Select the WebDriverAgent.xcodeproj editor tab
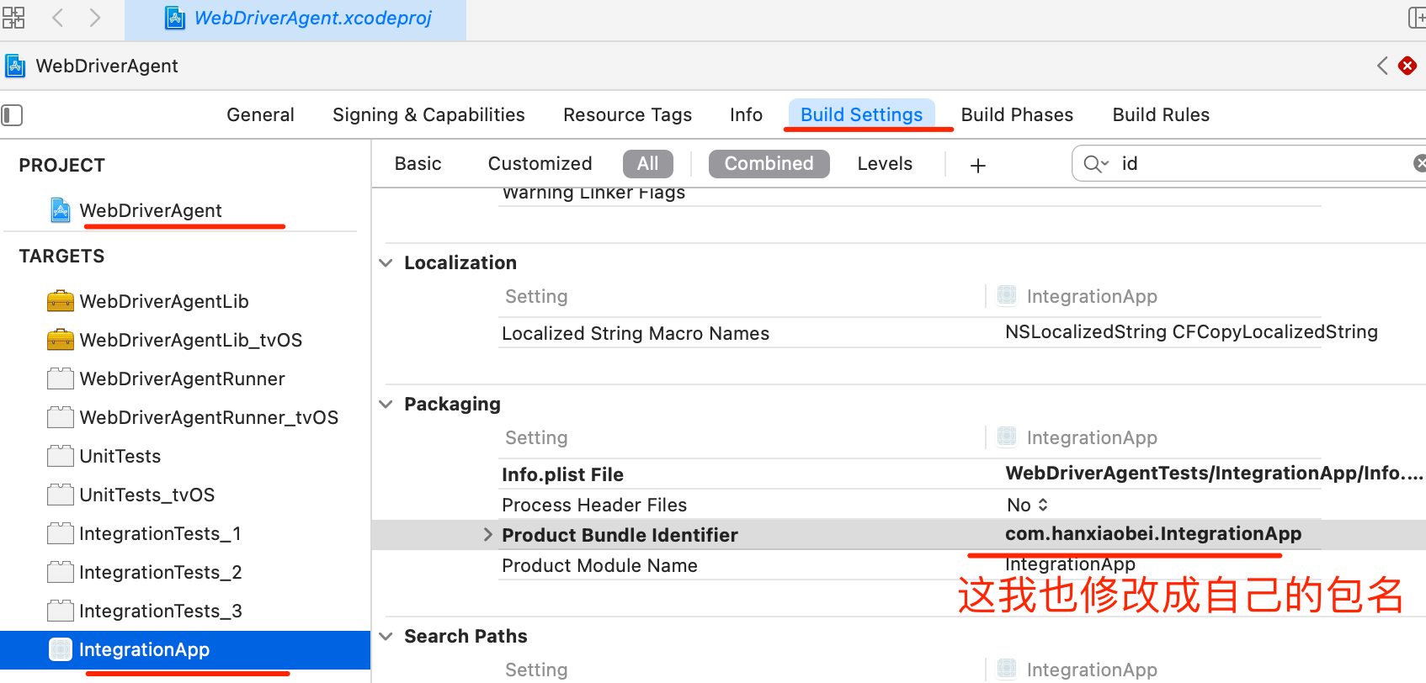 295,19
